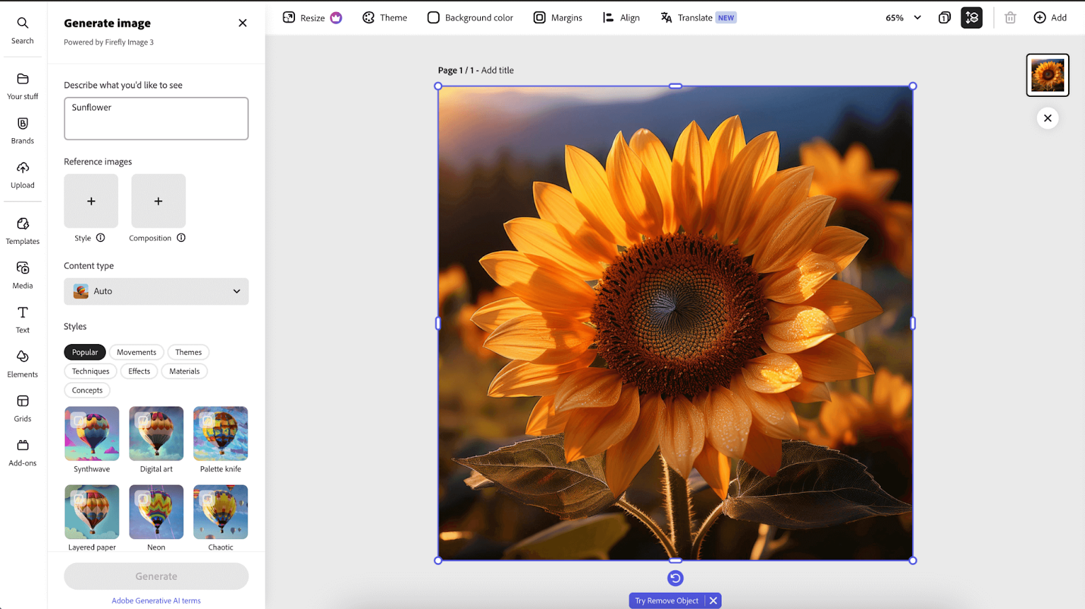This screenshot has height=609, width=1085.
Task: Click the rotate handle below the image
Action: (x=675, y=578)
